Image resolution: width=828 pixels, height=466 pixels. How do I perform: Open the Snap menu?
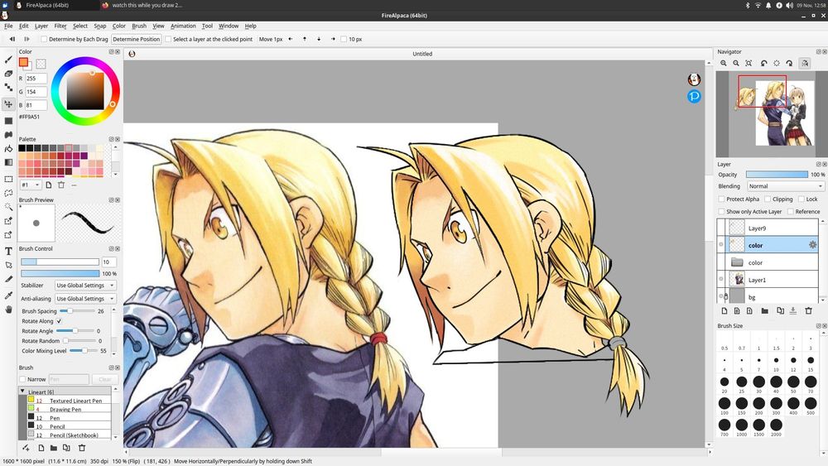(100, 26)
